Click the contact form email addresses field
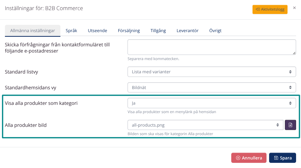 pos(211,47)
